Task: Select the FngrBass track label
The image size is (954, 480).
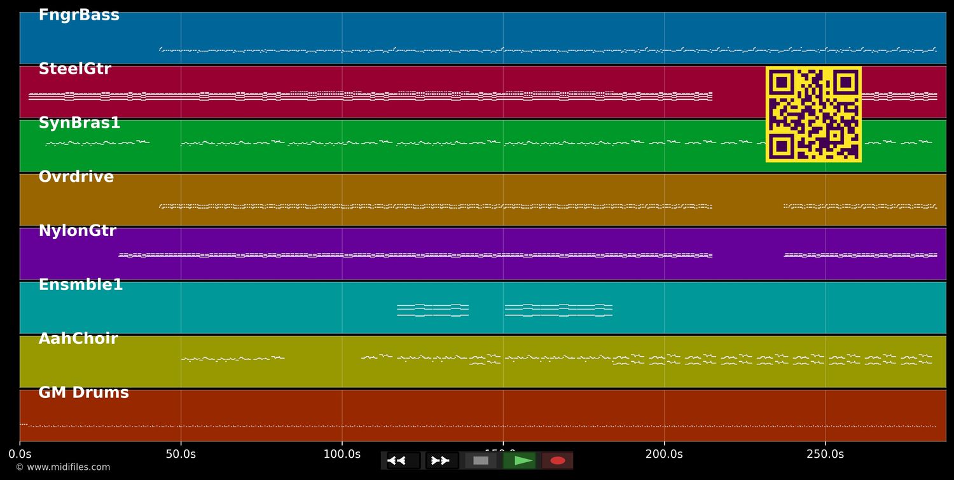Action: tap(79, 14)
